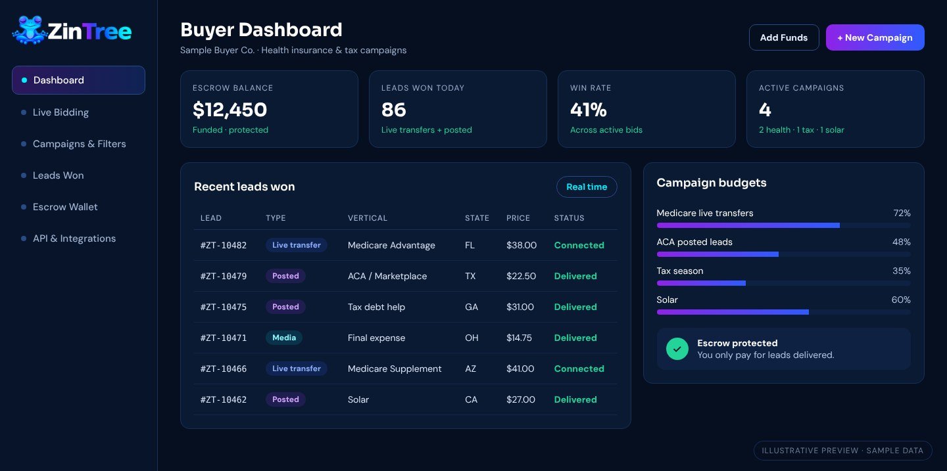Open the Escrow Wallet page
This screenshot has width=947, height=471.
pos(78,207)
